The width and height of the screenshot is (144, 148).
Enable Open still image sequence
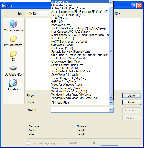(28, 143)
